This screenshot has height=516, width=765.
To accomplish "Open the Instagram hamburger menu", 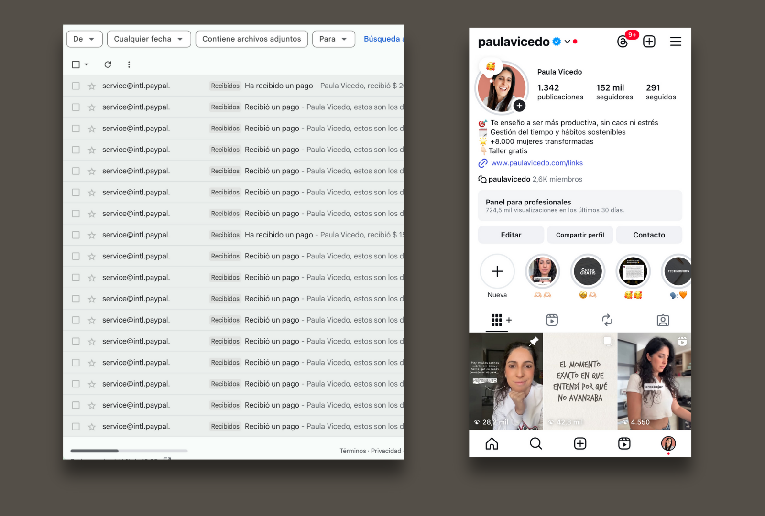I will pyautogui.click(x=676, y=42).
